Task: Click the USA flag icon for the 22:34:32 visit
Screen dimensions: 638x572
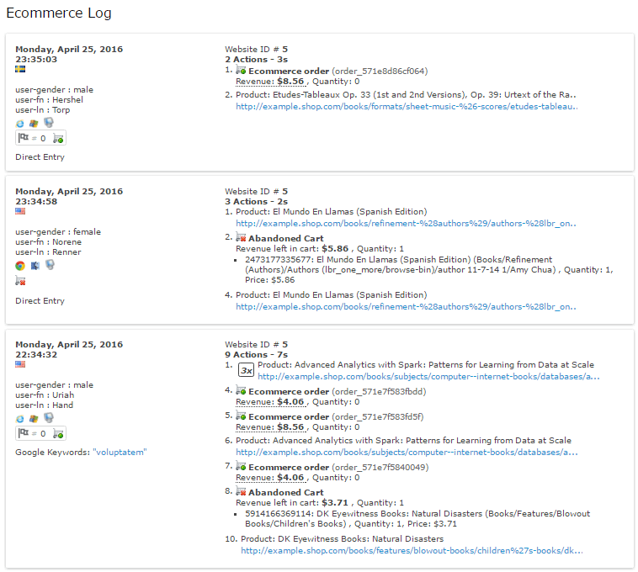Action: (20, 364)
